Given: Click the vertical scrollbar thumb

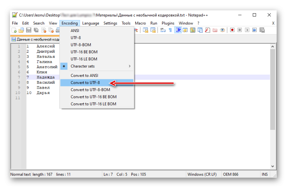Looking at the screenshot, I should point(273,89).
